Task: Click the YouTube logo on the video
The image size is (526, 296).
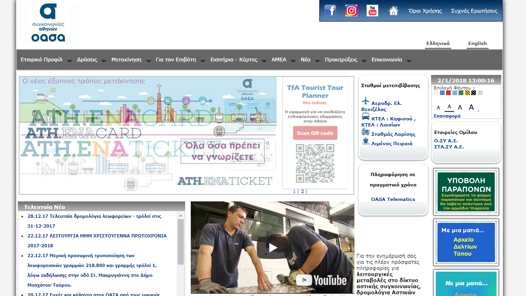Action: point(321,280)
